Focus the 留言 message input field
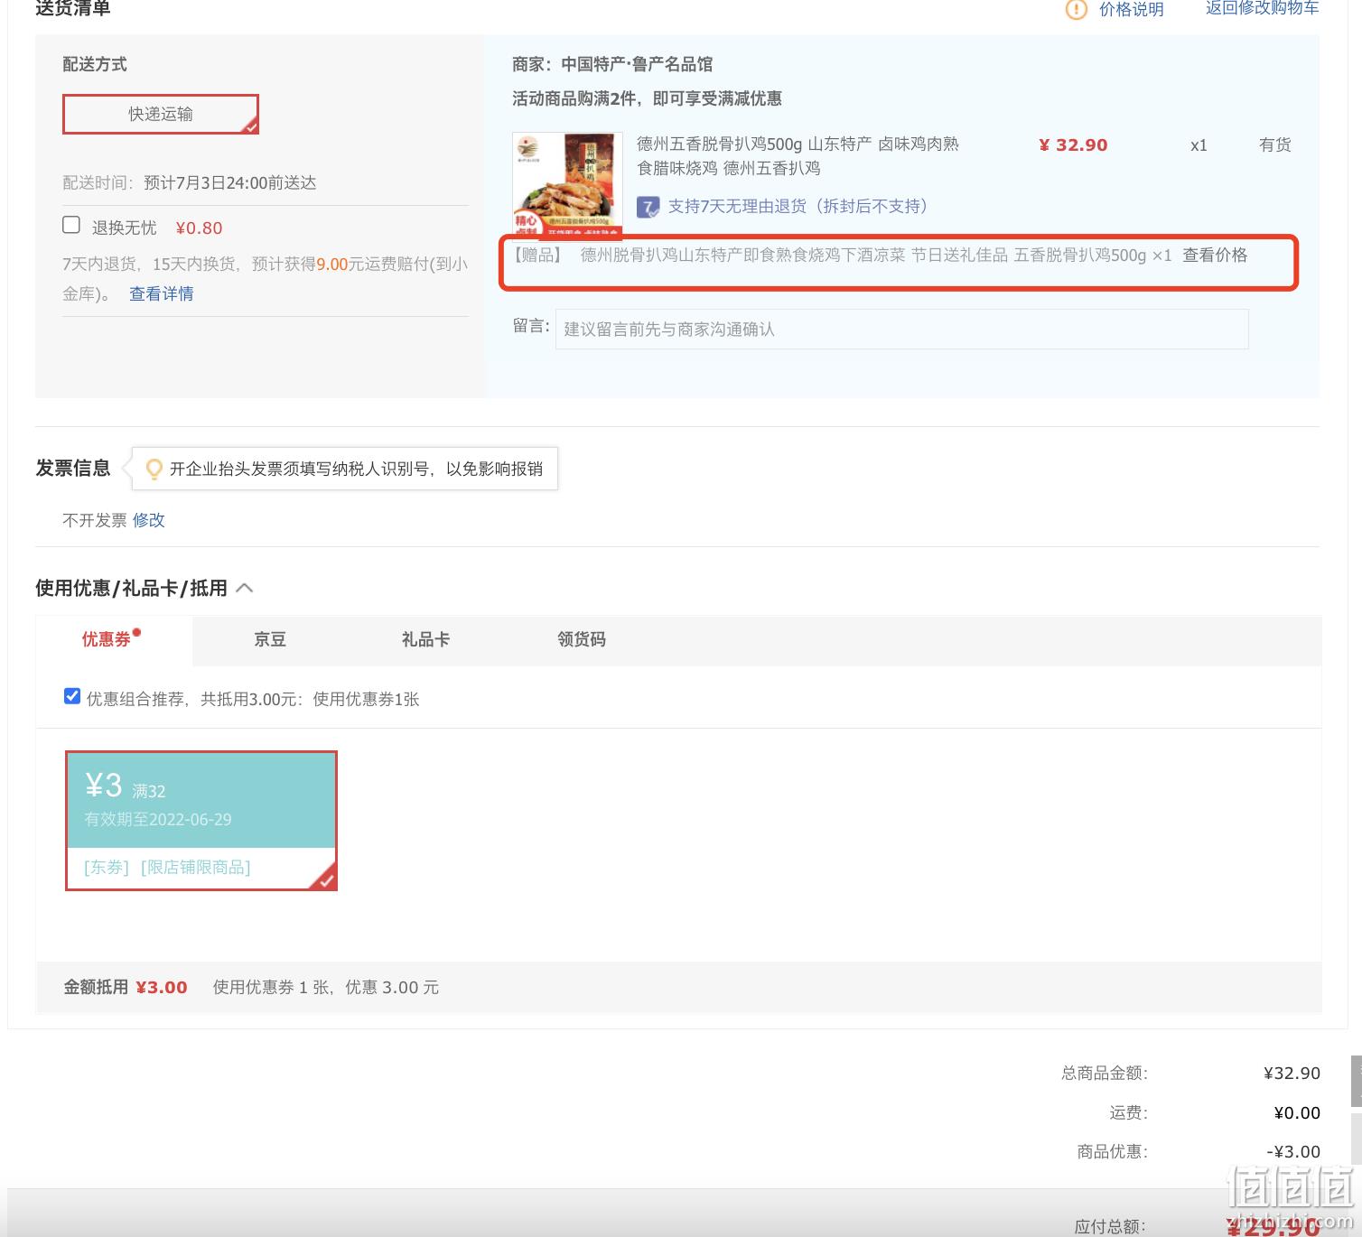This screenshot has height=1237, width=1362. click(x=901, y=329)
